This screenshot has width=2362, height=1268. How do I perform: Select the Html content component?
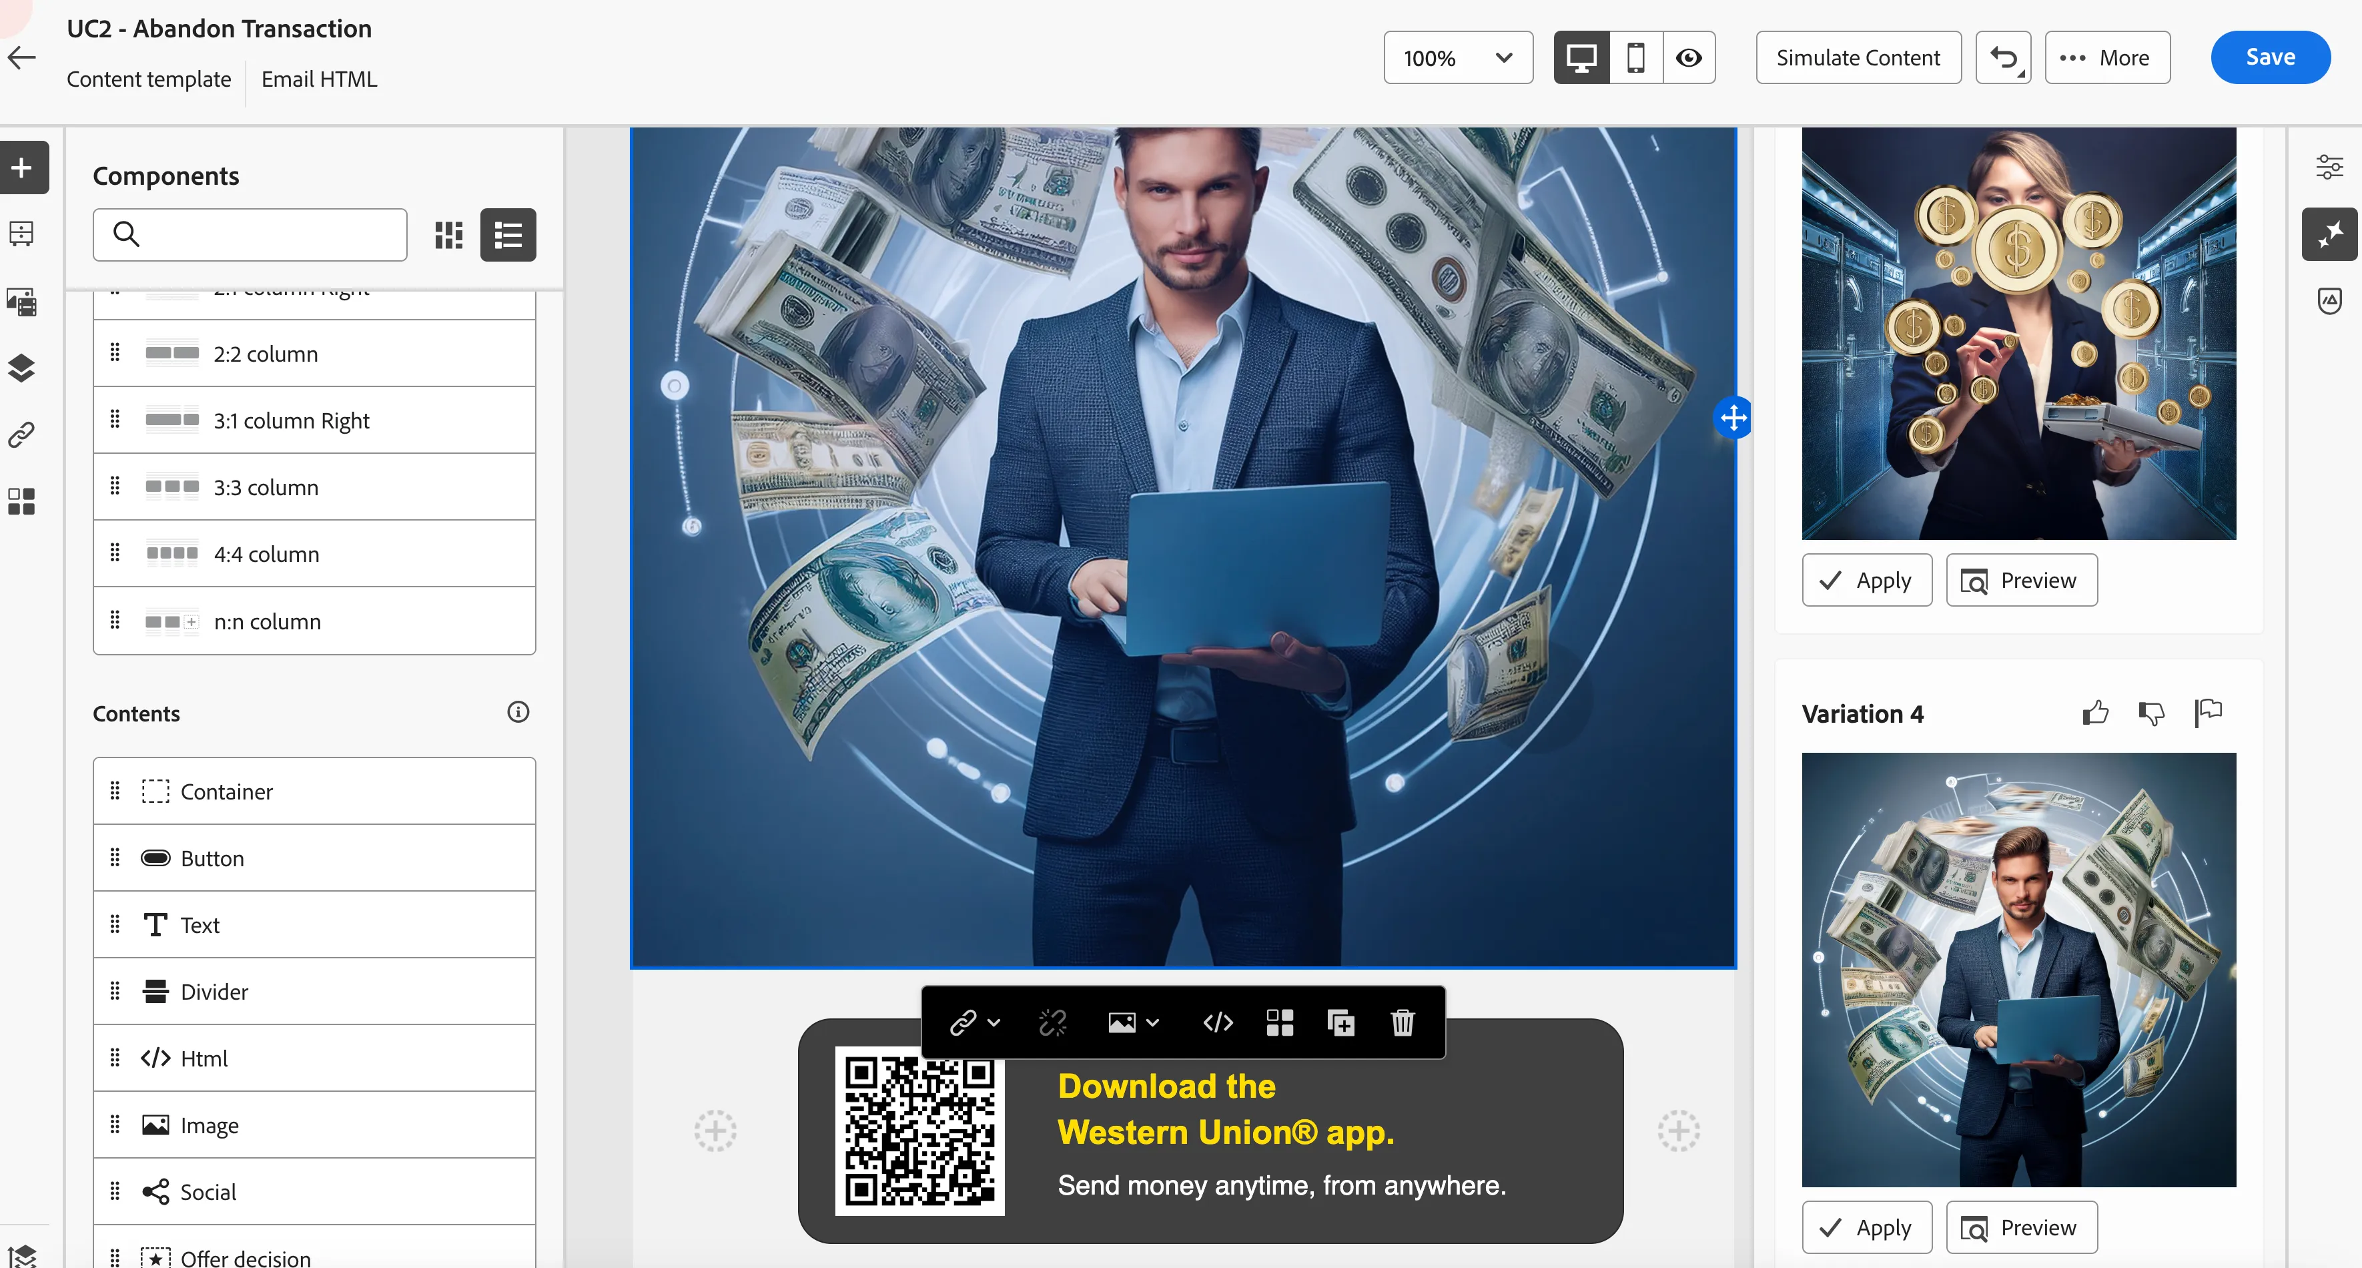[314, 1059]
